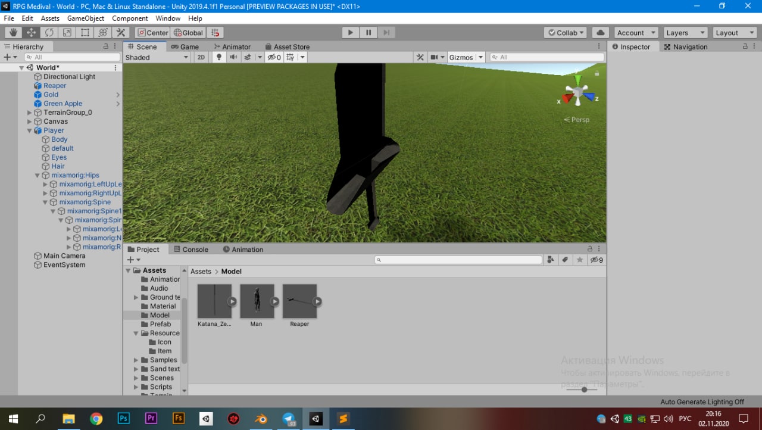This screenshot has height=430, width=762.
Task: Click the Pause button
Action: point(368,33)
